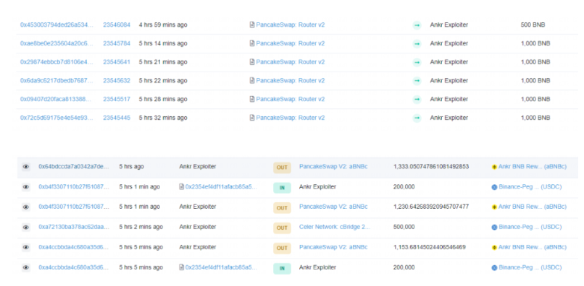Open transaction hash 0xae8be0e235604a20c6
Screen dimensions: 584x286
click(57, 43)
